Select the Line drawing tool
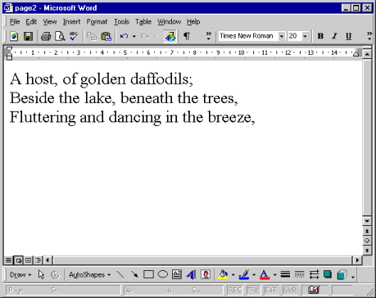Image resolution: width=376 pixels, height=298 pixels. coord(120,274)
